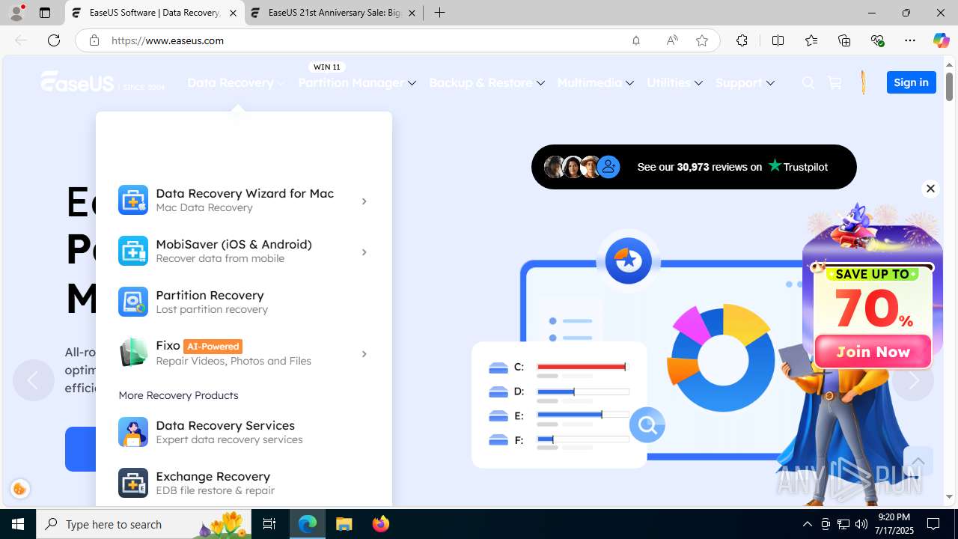Click the 'EDB file restore & repair' subtitle

pyautogui.click(x=215, y=490)
